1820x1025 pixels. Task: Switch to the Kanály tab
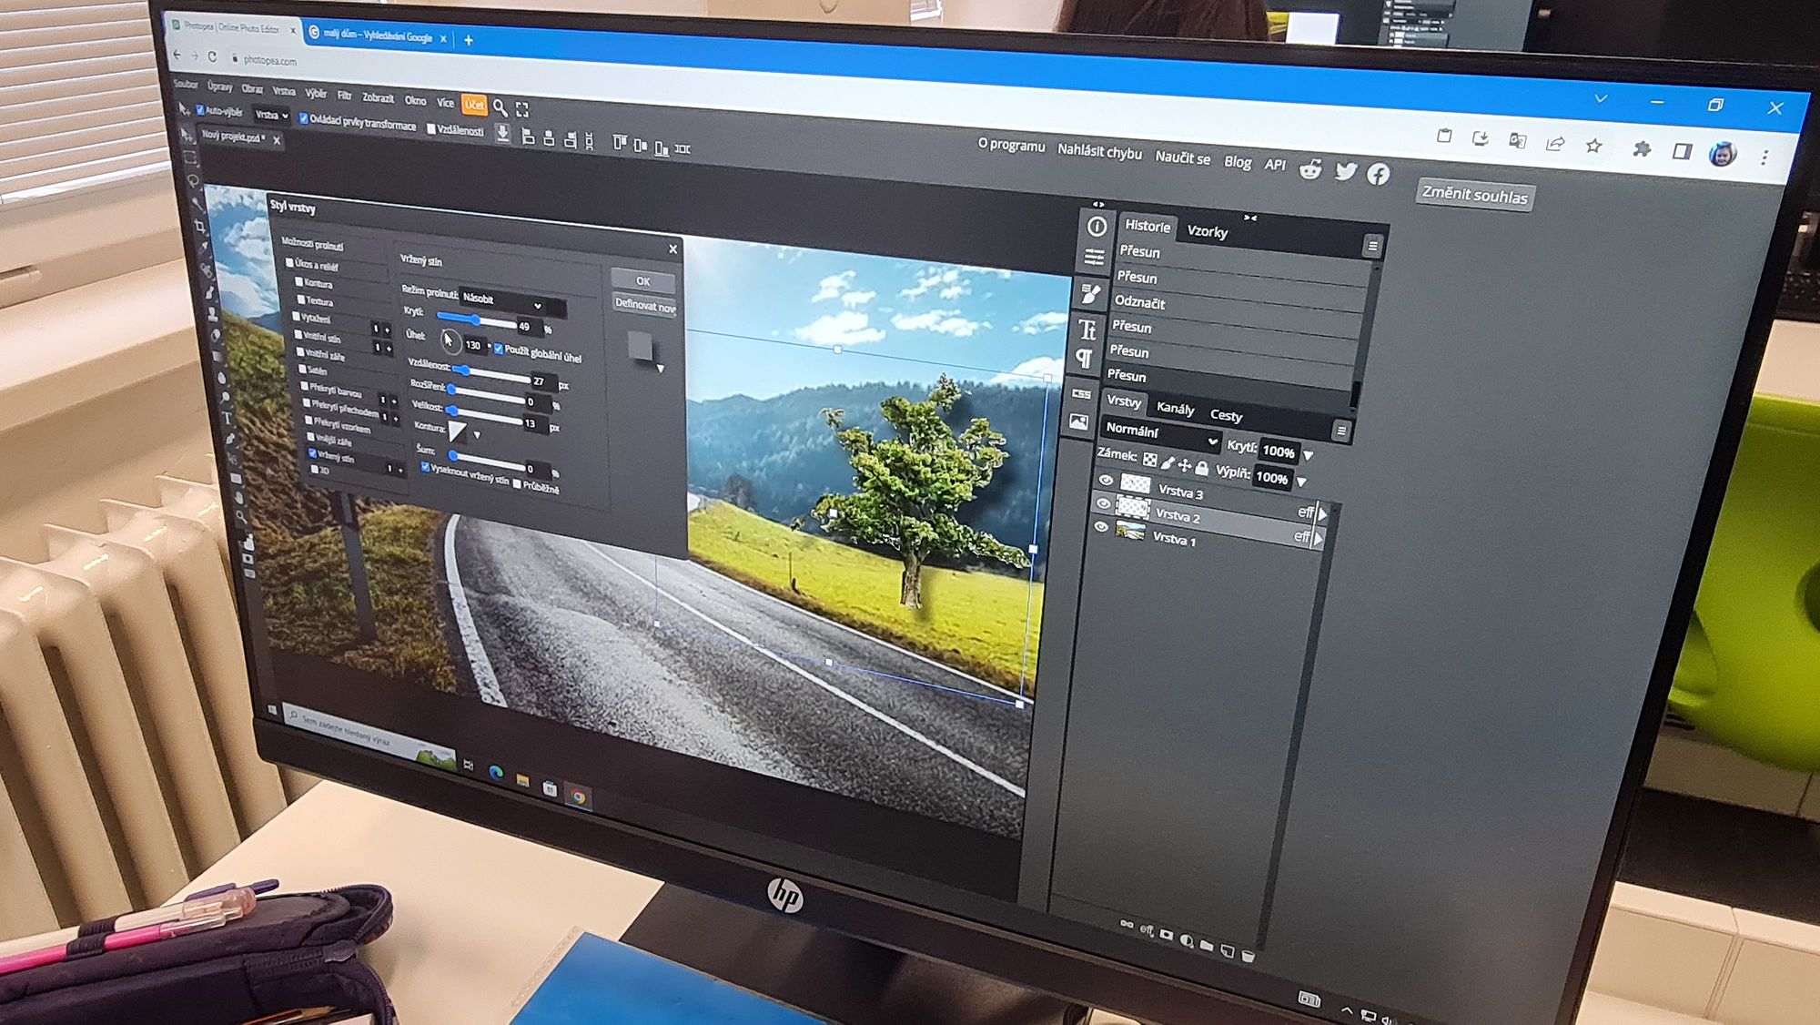click(x=1175, y=409)
